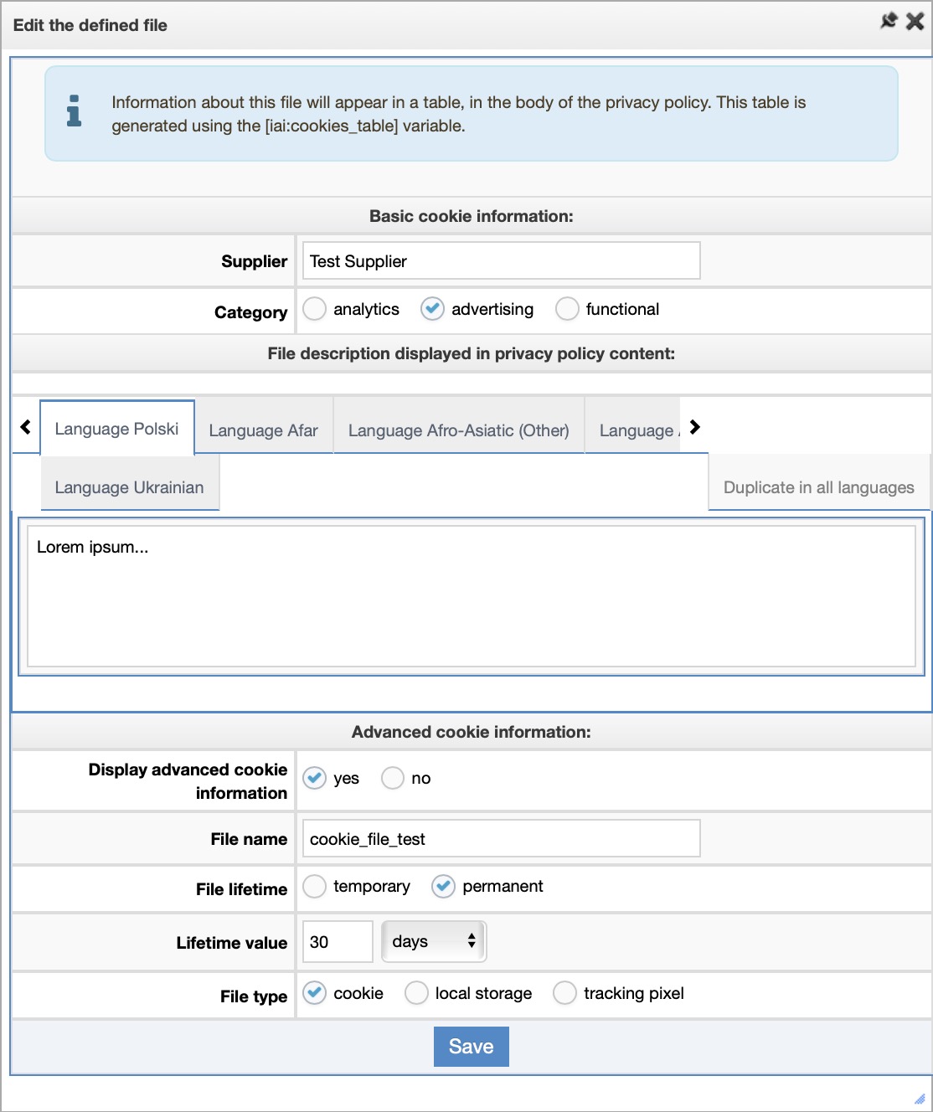933x1112 pixels.
Task: Save the cookie file settings
Action: (472, 1047)
